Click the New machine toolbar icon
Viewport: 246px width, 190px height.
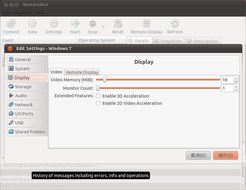tap(32, 23)
